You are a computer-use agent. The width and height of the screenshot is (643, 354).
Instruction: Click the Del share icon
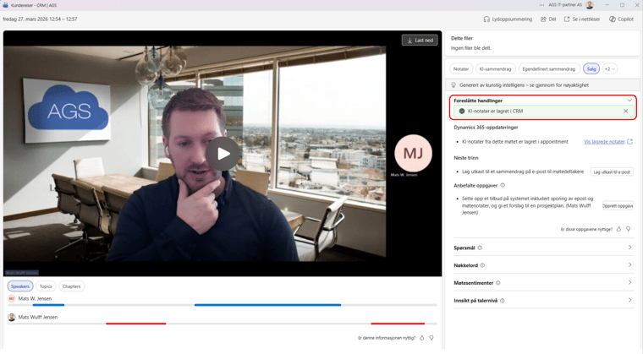[543, 19]
